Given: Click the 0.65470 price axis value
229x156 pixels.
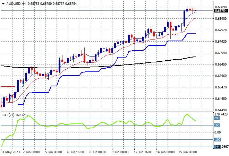Looking at the screenshot, I should click(x=221, y=87).
